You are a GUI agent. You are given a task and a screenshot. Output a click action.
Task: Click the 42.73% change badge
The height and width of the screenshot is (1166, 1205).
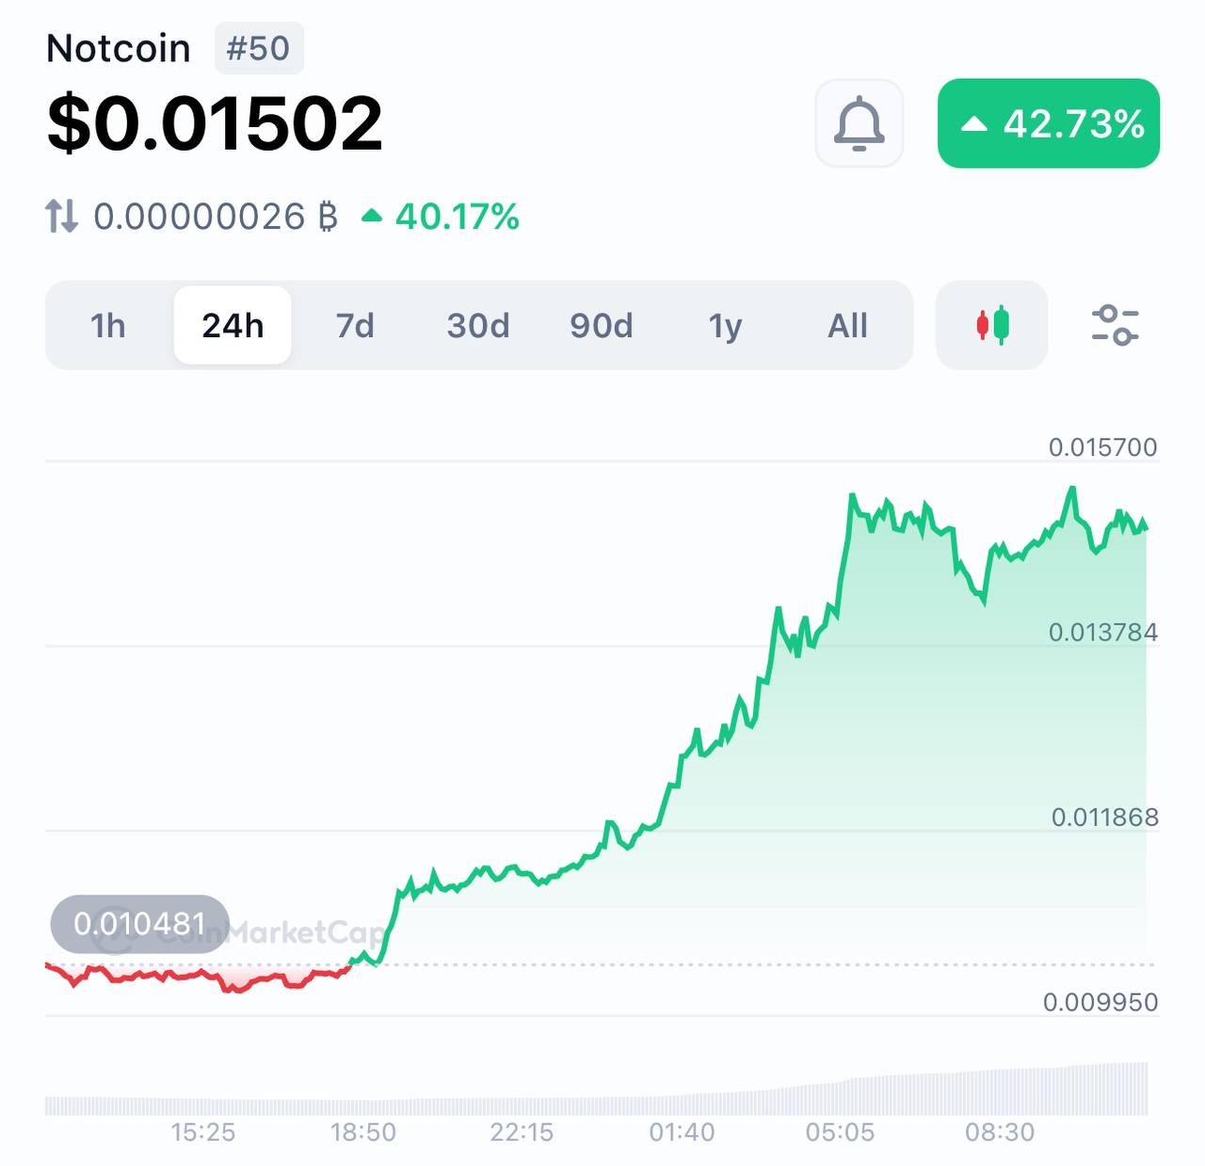point(1049,123)
